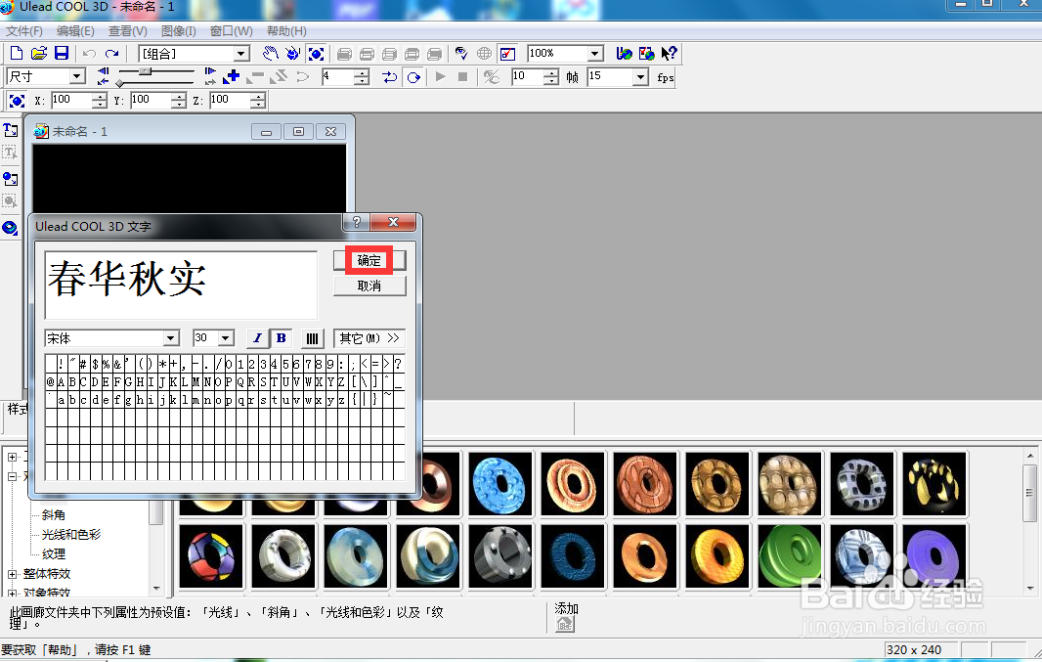Viewport: 1042px width, 662px height.
Task: Click the Play animation button
Action: (440, 77)
